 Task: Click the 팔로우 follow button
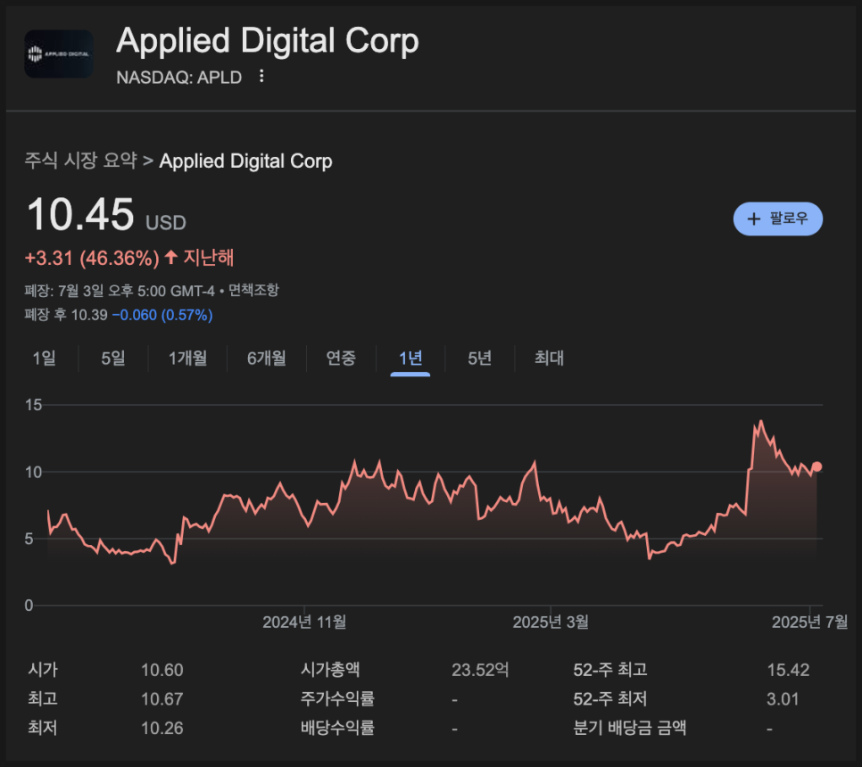click(x=777, y=219)
